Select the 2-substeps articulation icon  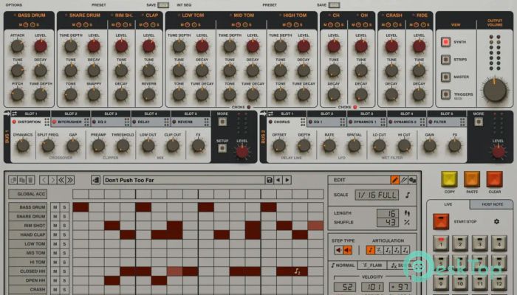(x=388, y=250)
